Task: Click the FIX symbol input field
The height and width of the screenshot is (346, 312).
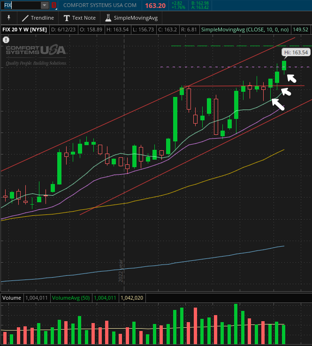Action: 21,5
